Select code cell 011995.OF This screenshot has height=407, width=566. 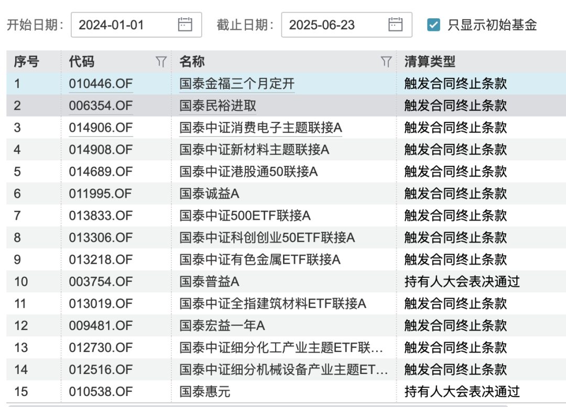pyautogui.click(x=100, y=194)
